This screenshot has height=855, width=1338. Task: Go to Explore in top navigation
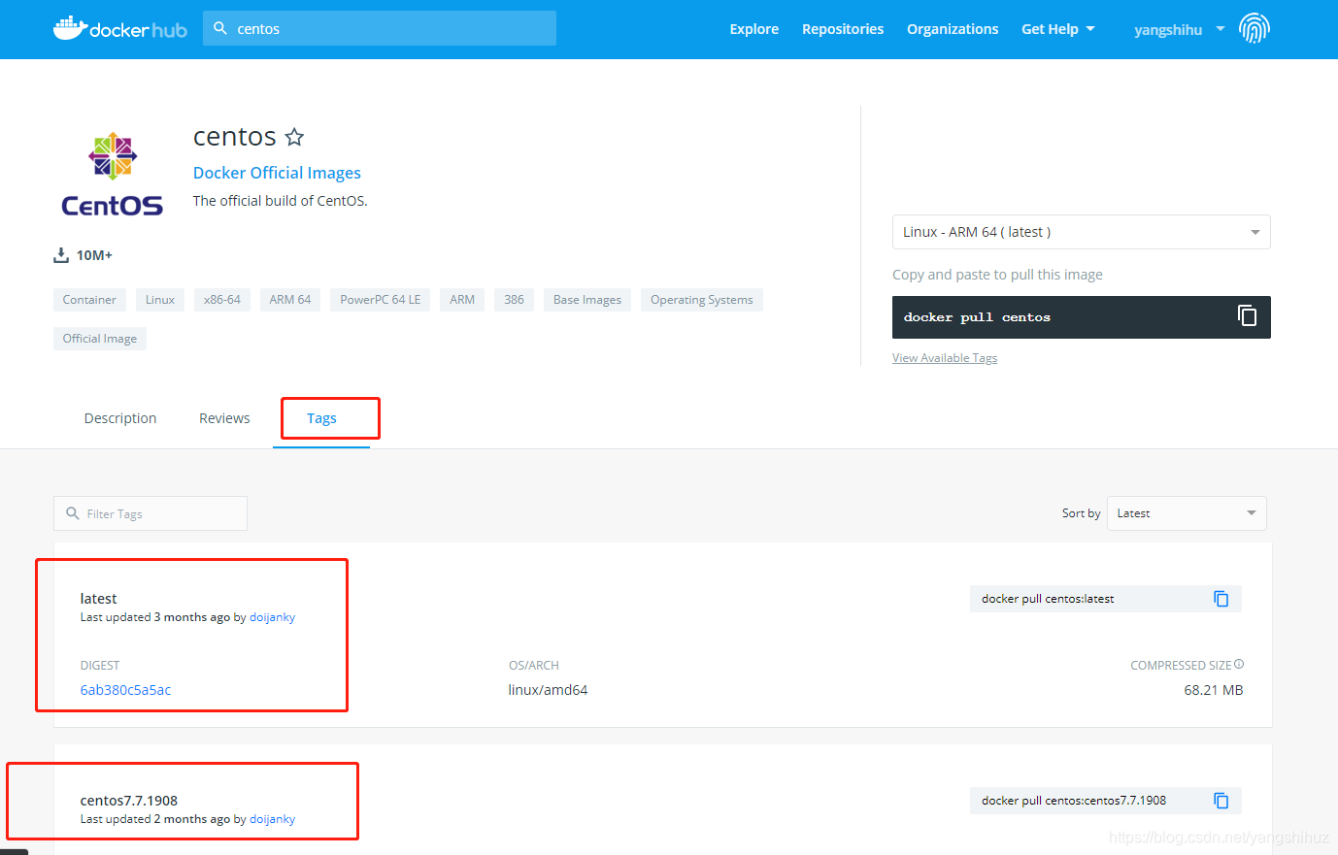click(x=754, y=29)
